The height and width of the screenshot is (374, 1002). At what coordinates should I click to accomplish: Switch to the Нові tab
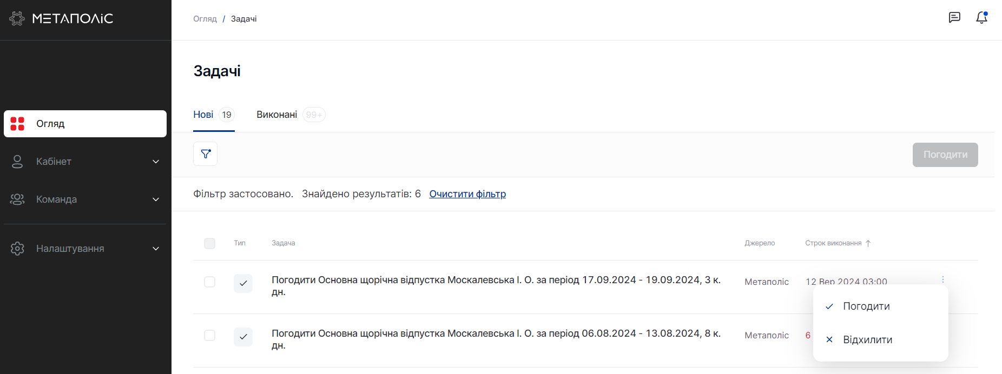[x=214, y=115]
